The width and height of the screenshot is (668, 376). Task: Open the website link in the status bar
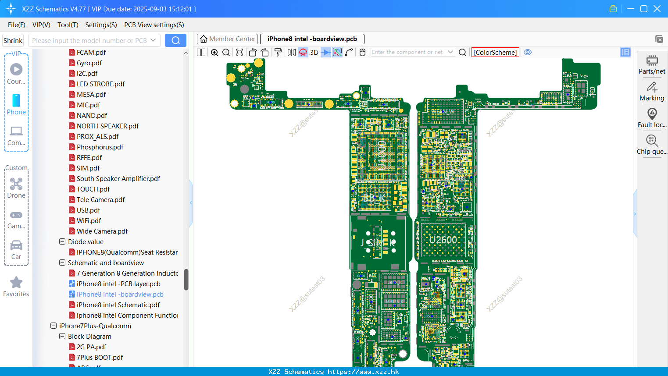click(363, 372)
